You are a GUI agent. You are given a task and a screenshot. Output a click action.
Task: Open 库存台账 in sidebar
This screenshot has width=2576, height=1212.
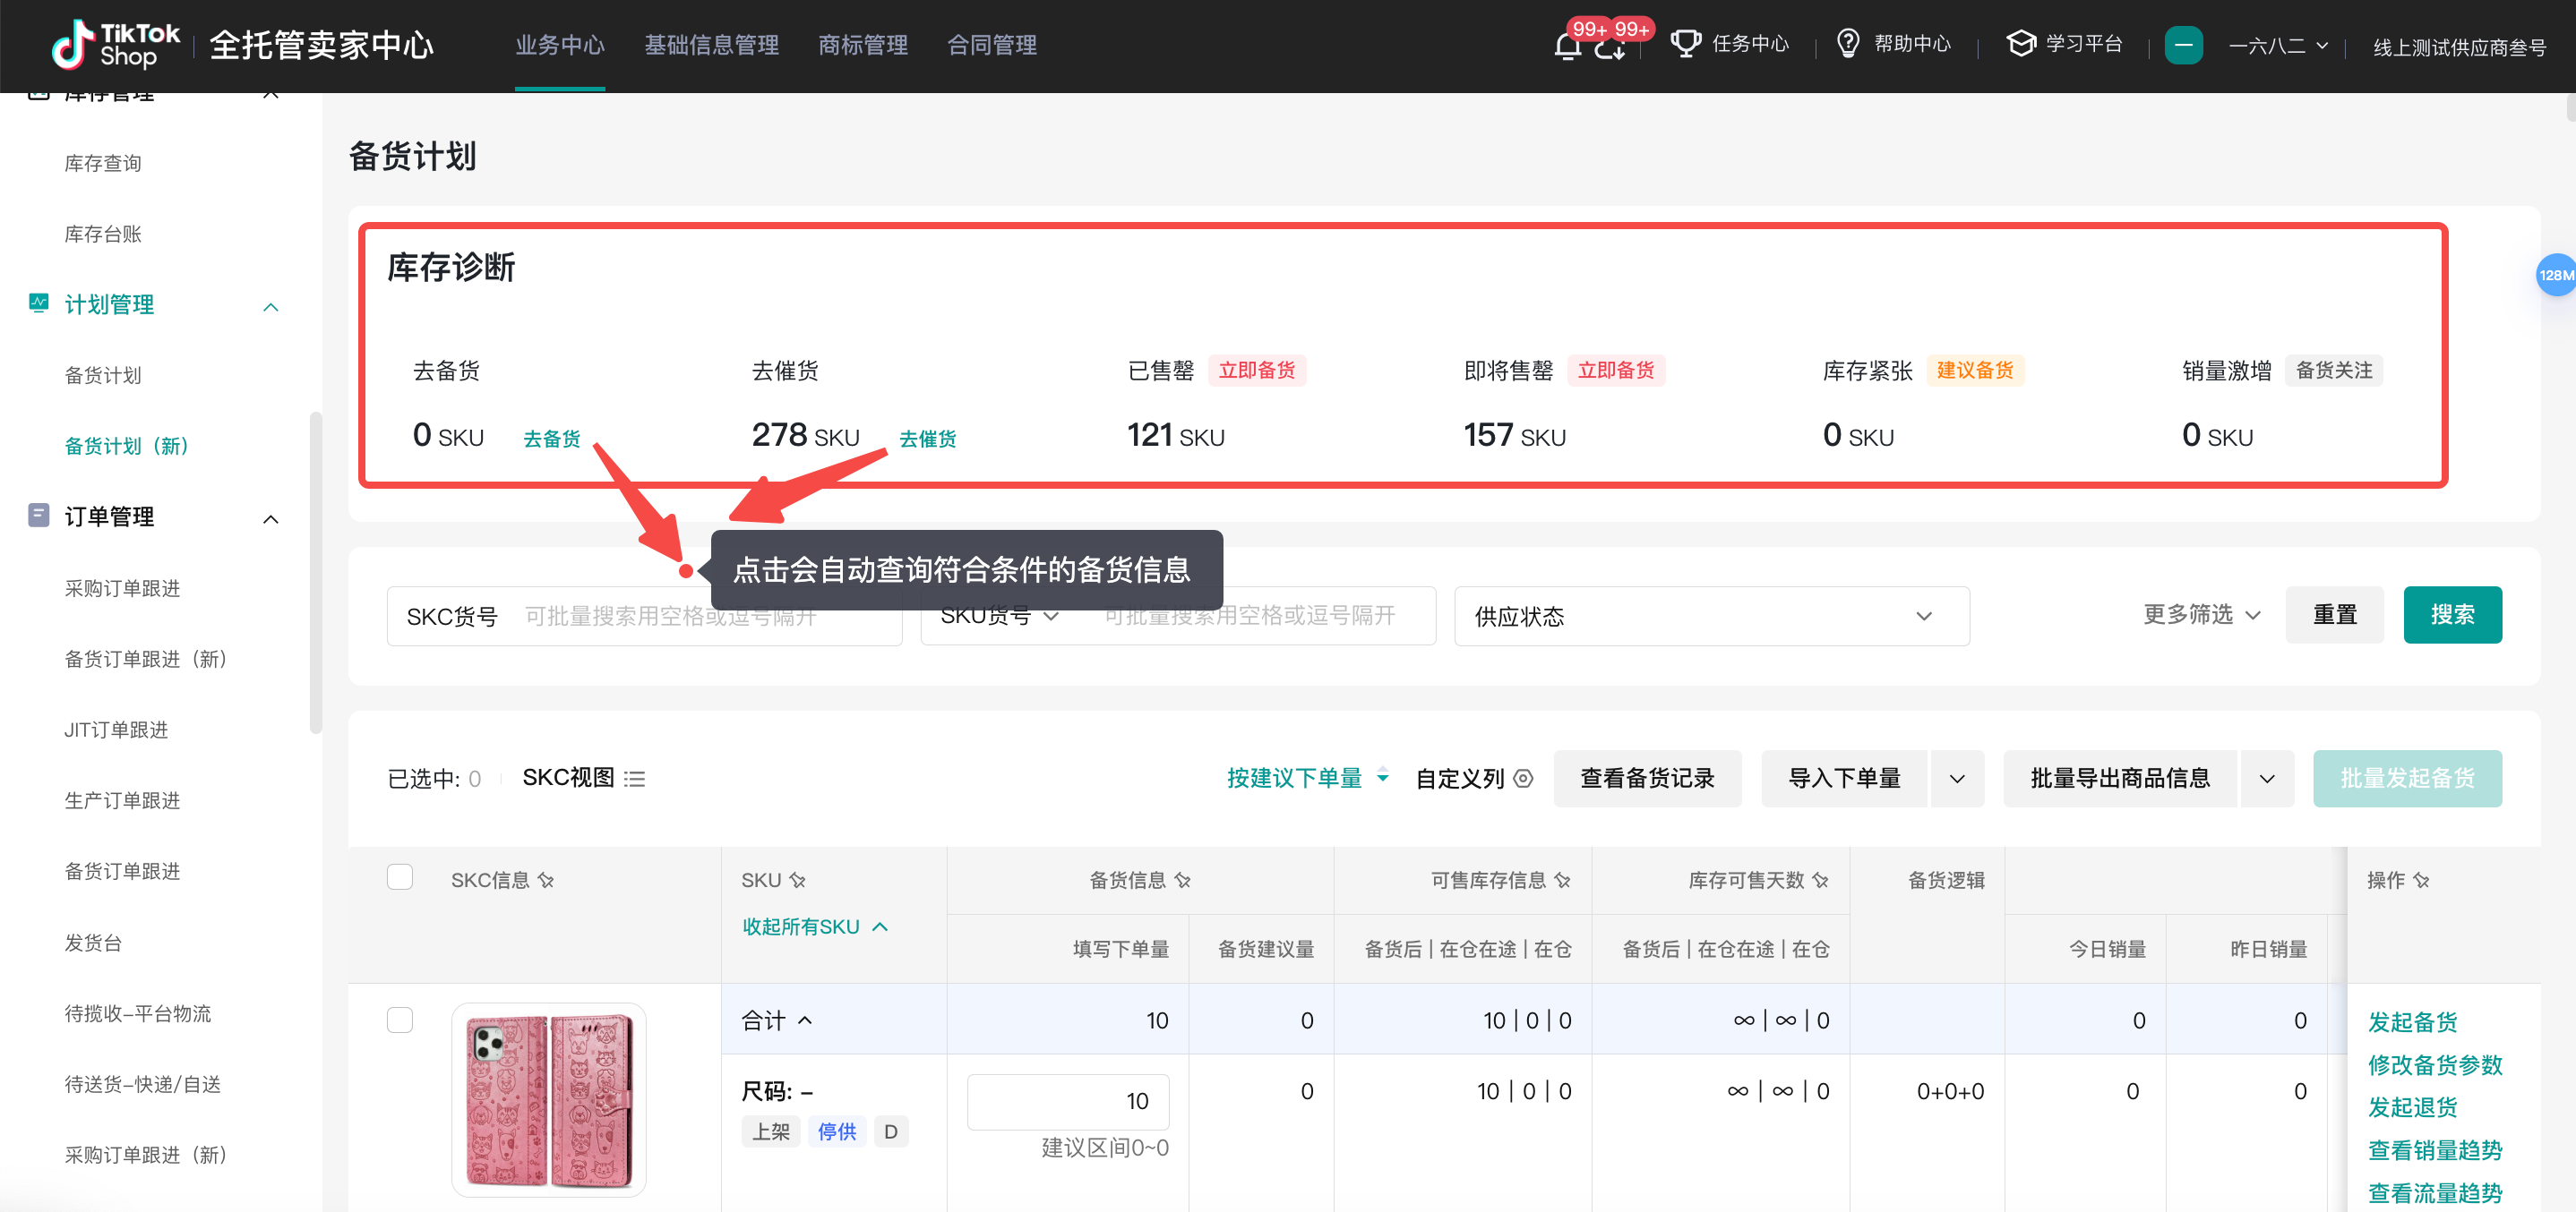click(103, 234)
